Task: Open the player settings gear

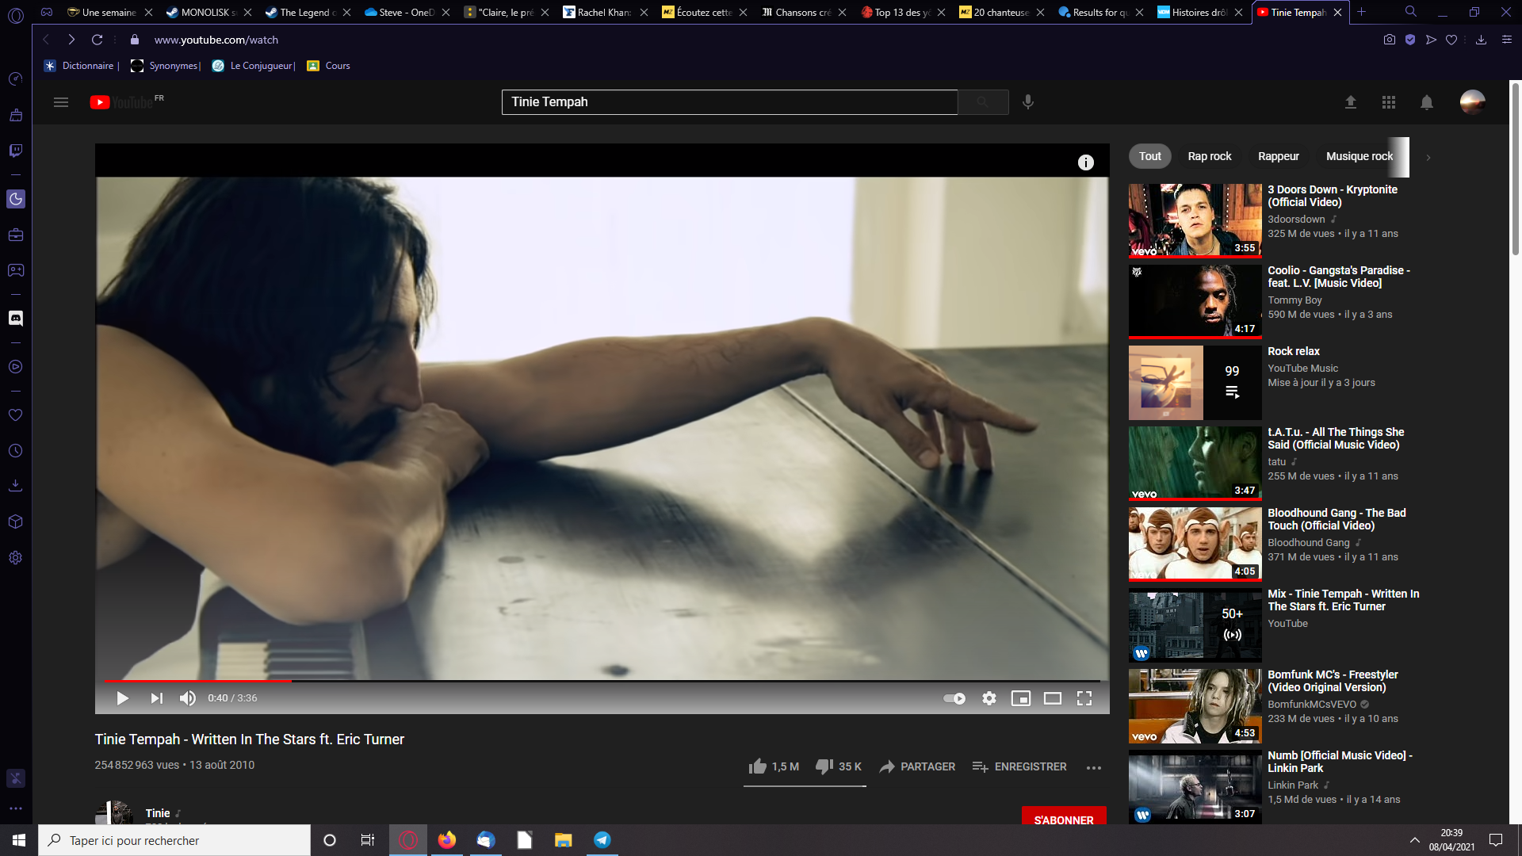Action: [x=989, y=698]
